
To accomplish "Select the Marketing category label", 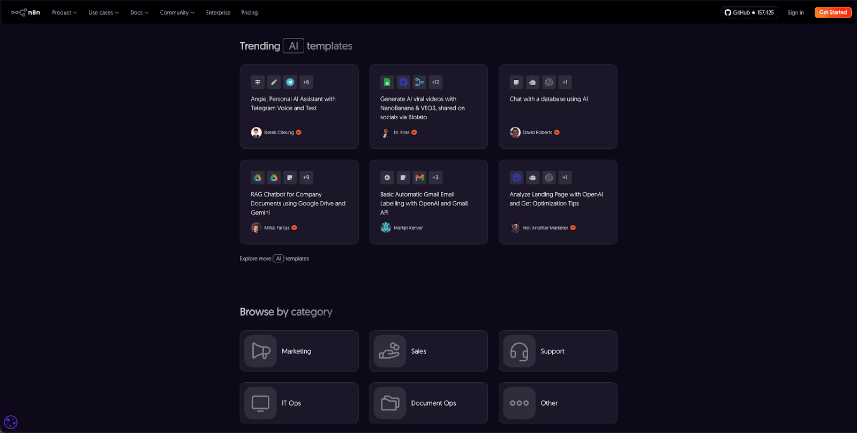I will click(296, 351).
